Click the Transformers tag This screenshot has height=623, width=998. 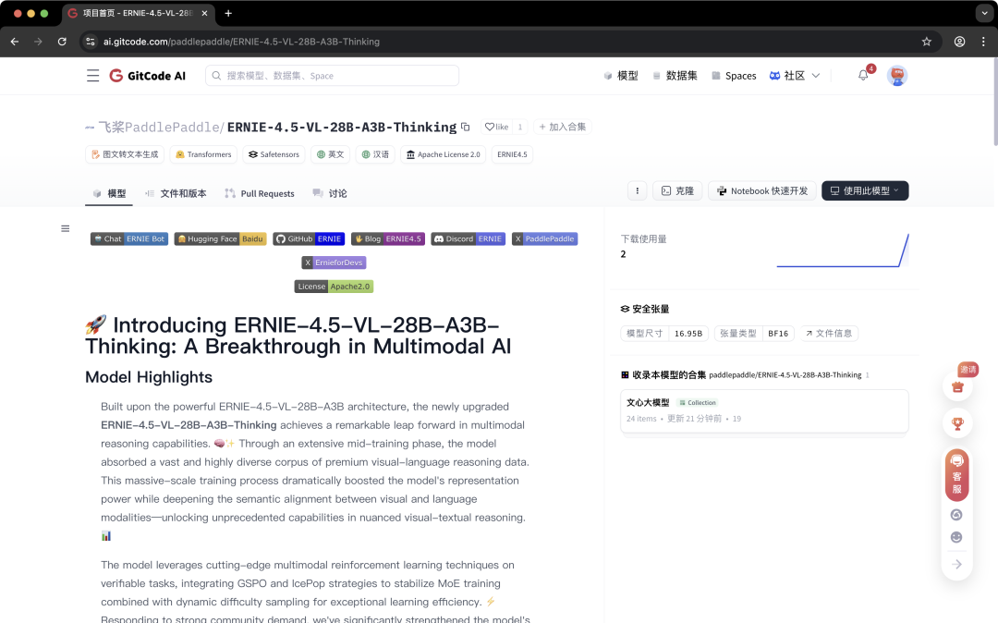coord(203,154)
